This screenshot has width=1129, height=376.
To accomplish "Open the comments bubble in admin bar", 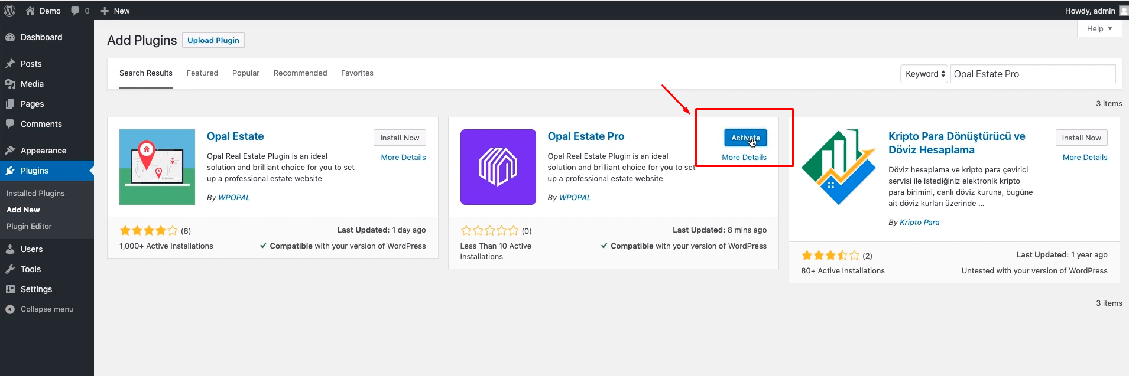I will click(75, 11).
